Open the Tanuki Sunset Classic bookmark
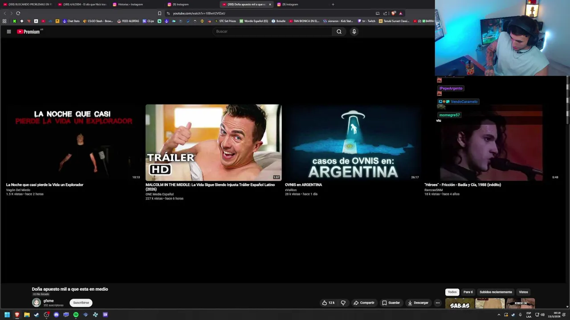This screenshot has height=320, width=570. [x=394, y=21]
